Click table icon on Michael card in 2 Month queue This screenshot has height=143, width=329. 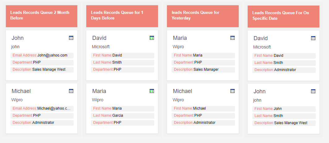71,91
